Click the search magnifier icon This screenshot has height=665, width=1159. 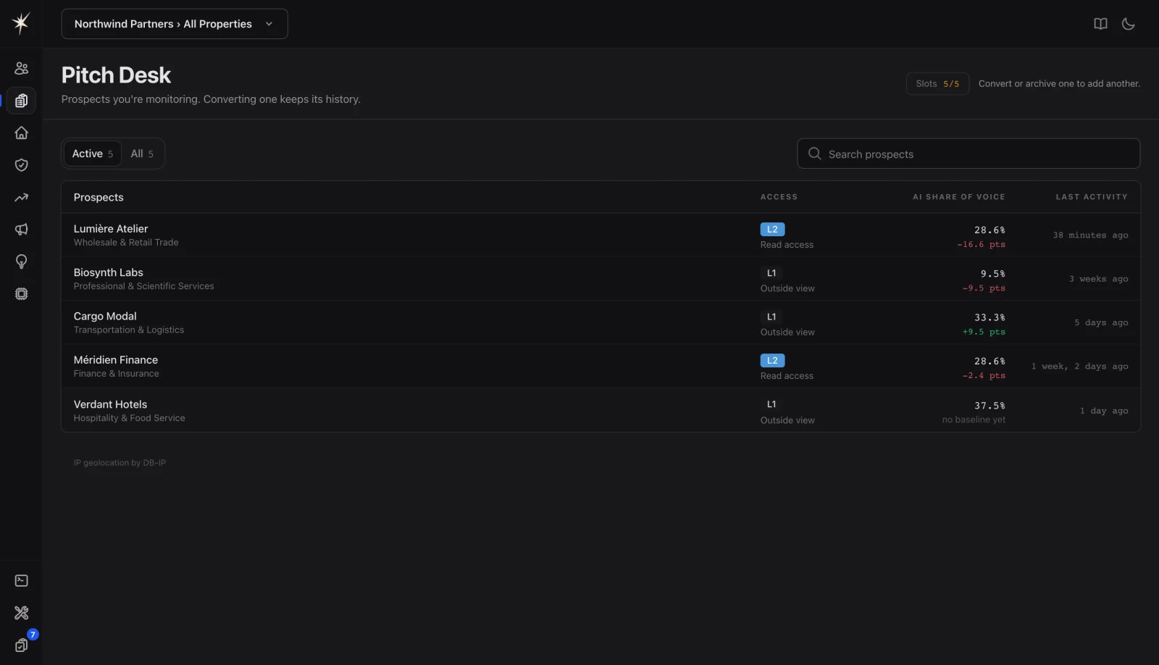(814, 154)
